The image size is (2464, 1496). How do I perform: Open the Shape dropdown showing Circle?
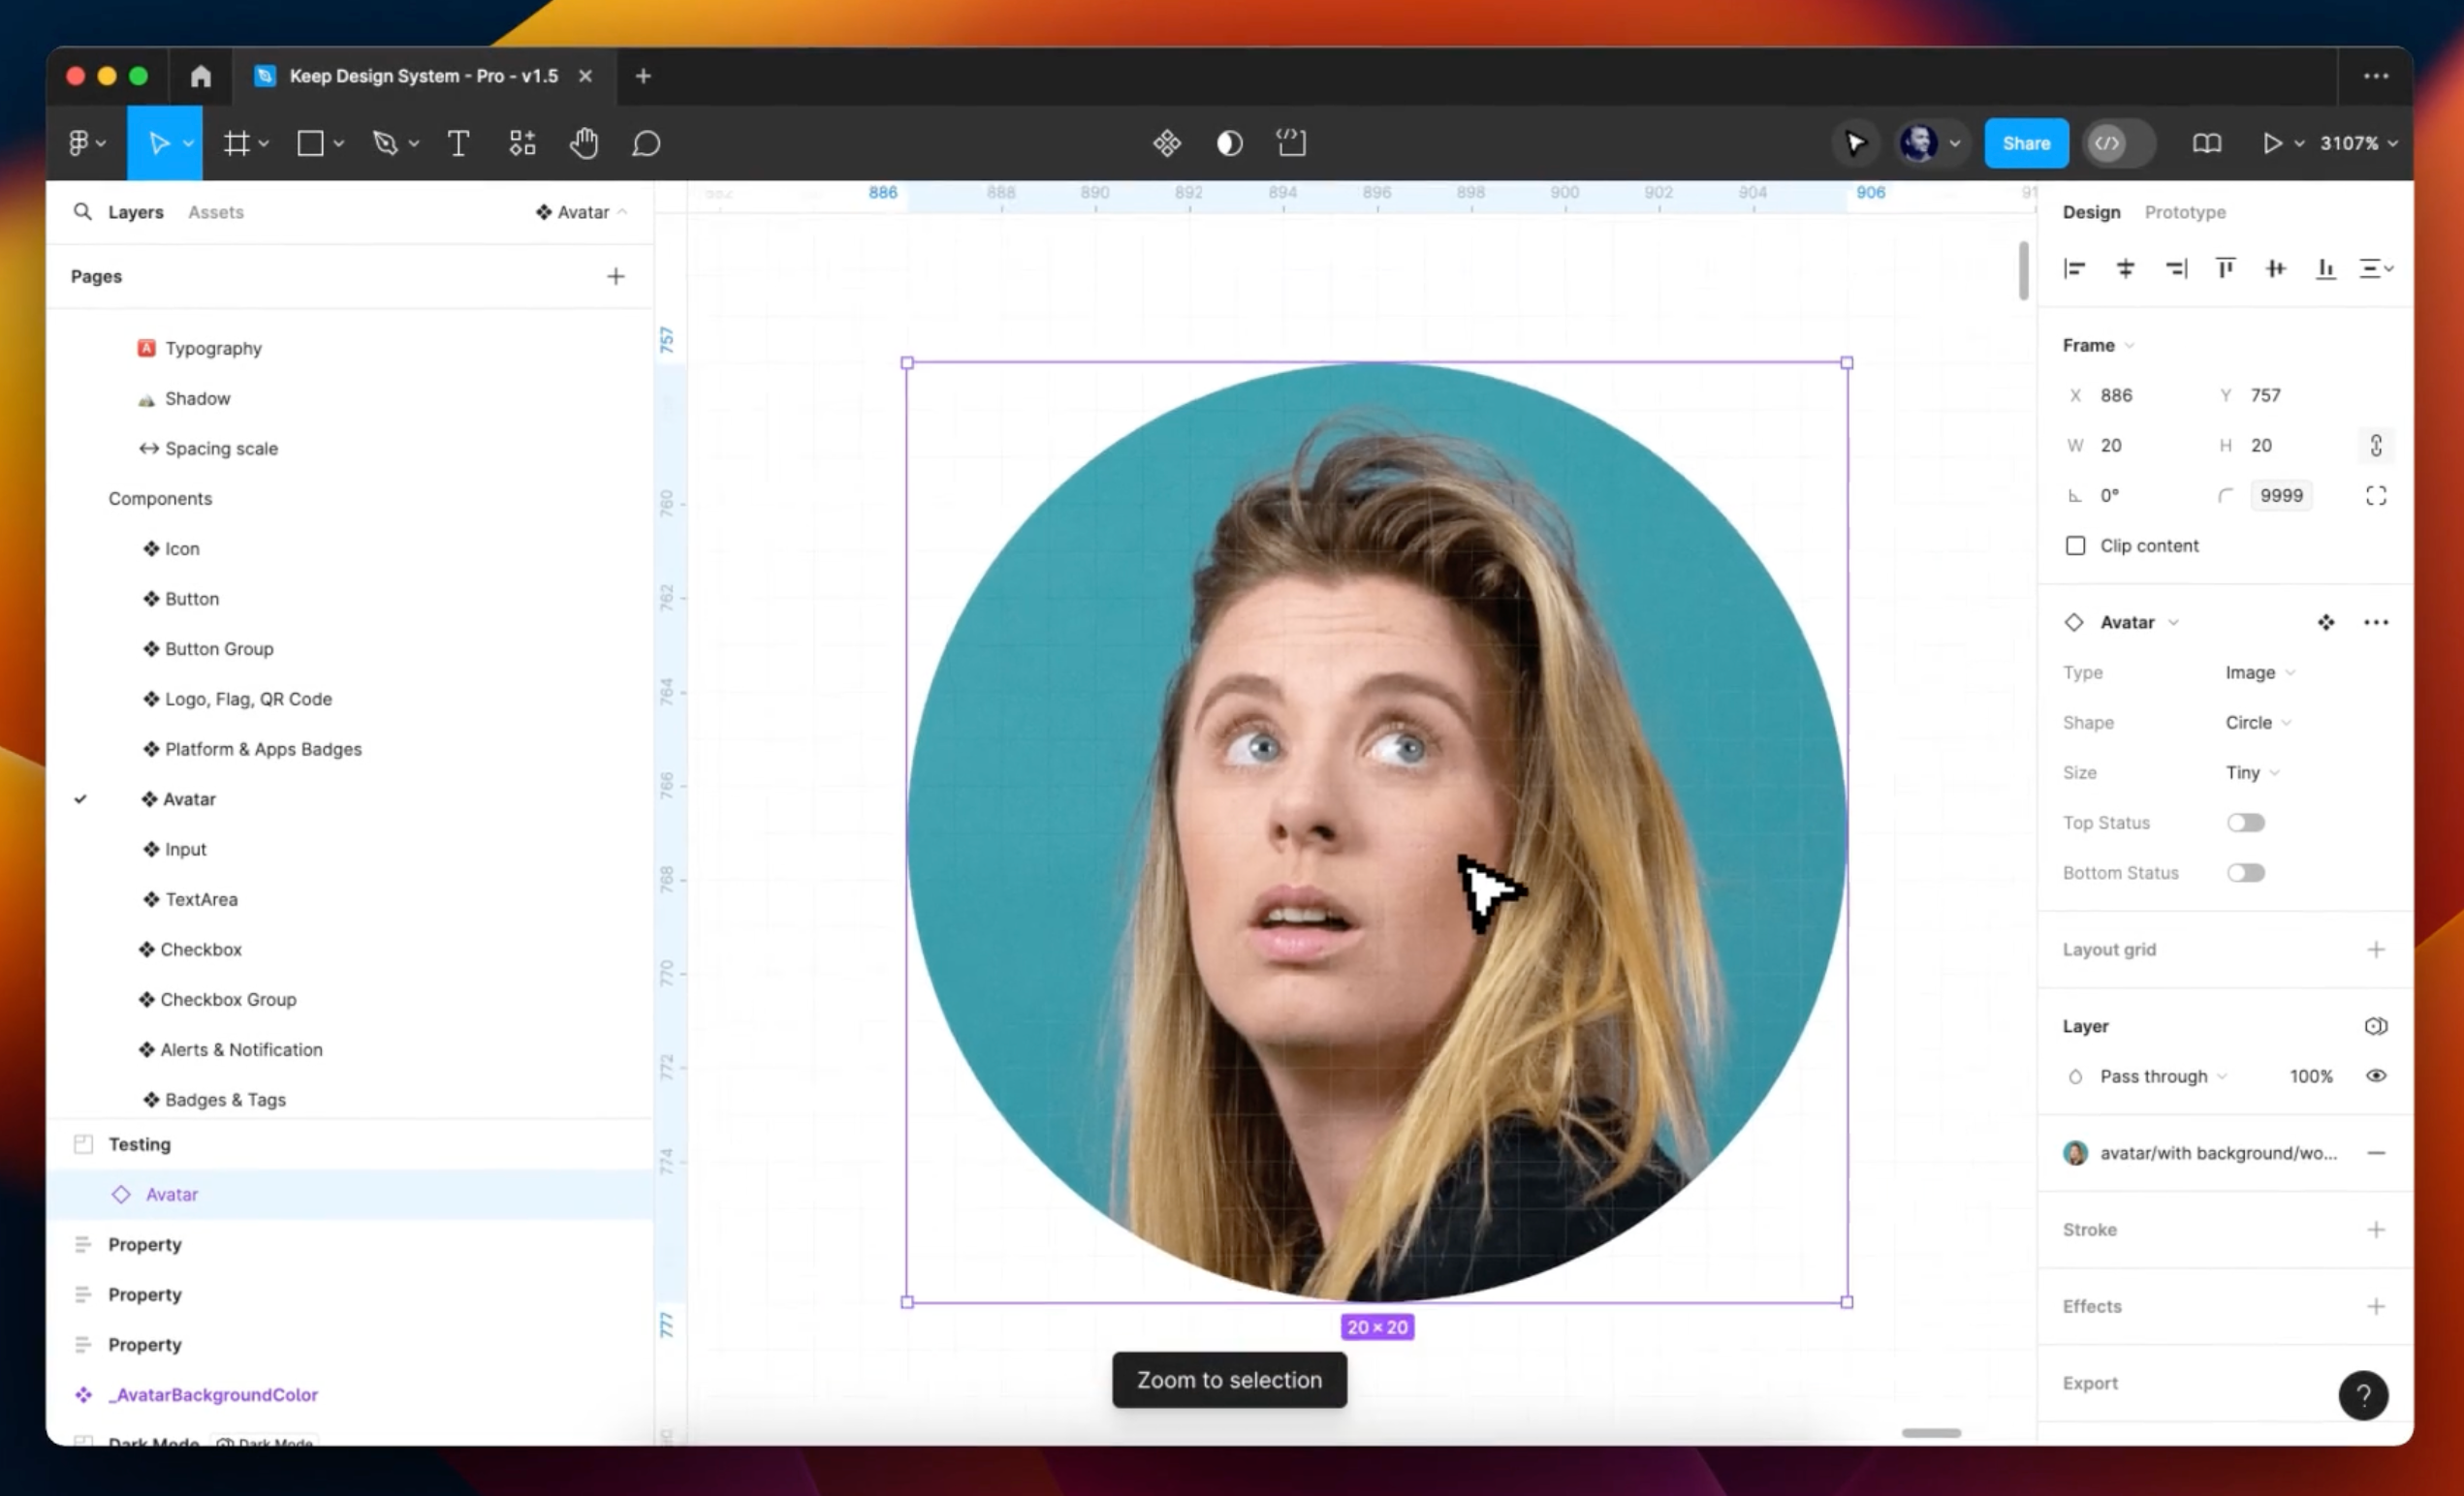[2256, 722]
